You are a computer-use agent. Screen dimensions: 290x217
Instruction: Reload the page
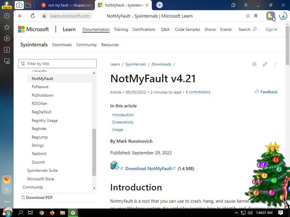(33, 16)
